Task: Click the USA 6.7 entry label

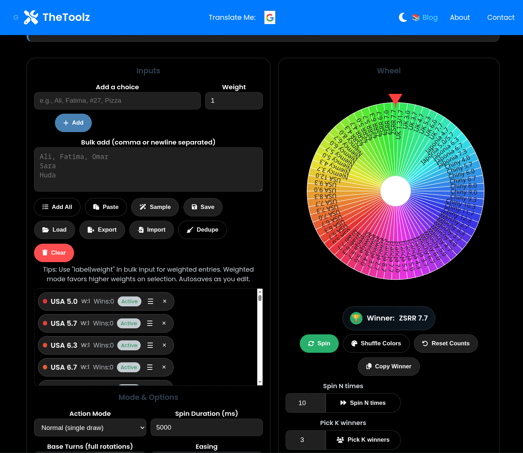Action: (x=64, y=367)
